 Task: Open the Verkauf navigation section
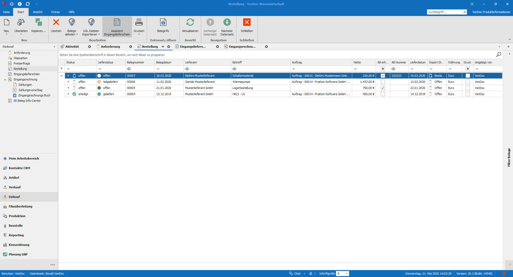pyautogui.click(x=15, y=187)
